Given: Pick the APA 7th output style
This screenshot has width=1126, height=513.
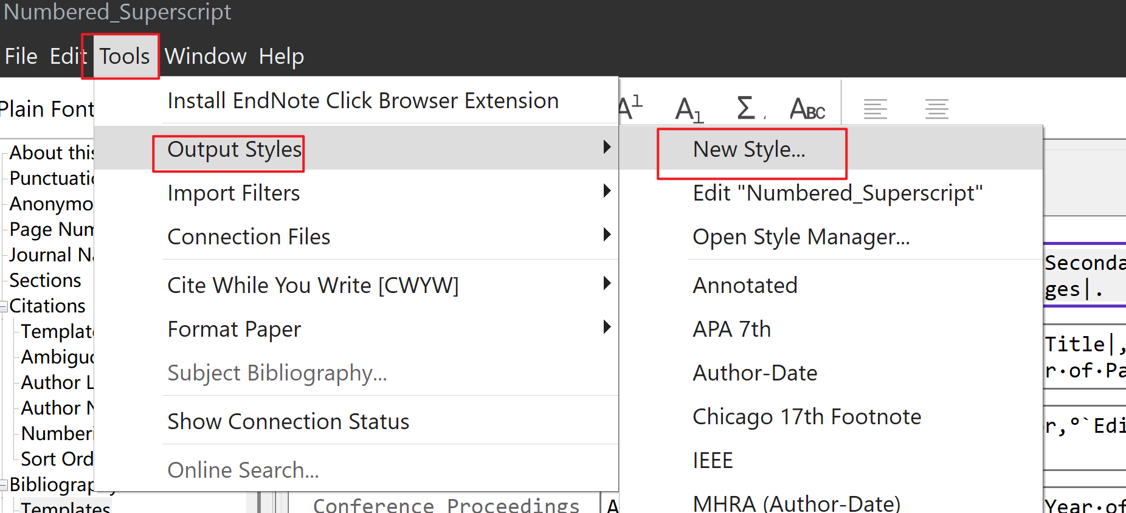Looking at the screenshot, I should [731, 329].
